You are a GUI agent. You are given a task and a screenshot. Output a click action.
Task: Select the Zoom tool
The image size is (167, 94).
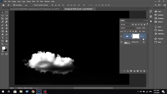click(2, 44)
